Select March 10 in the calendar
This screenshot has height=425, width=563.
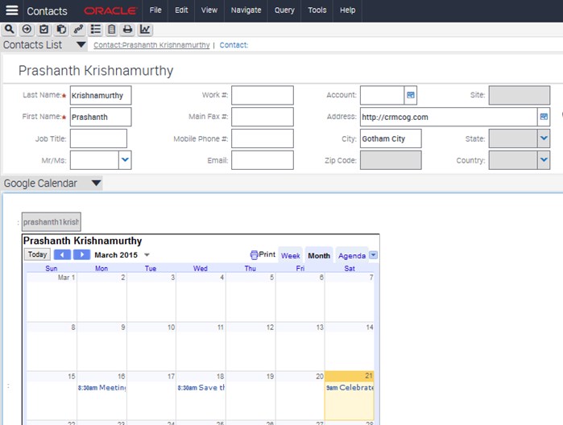point(151,346)
